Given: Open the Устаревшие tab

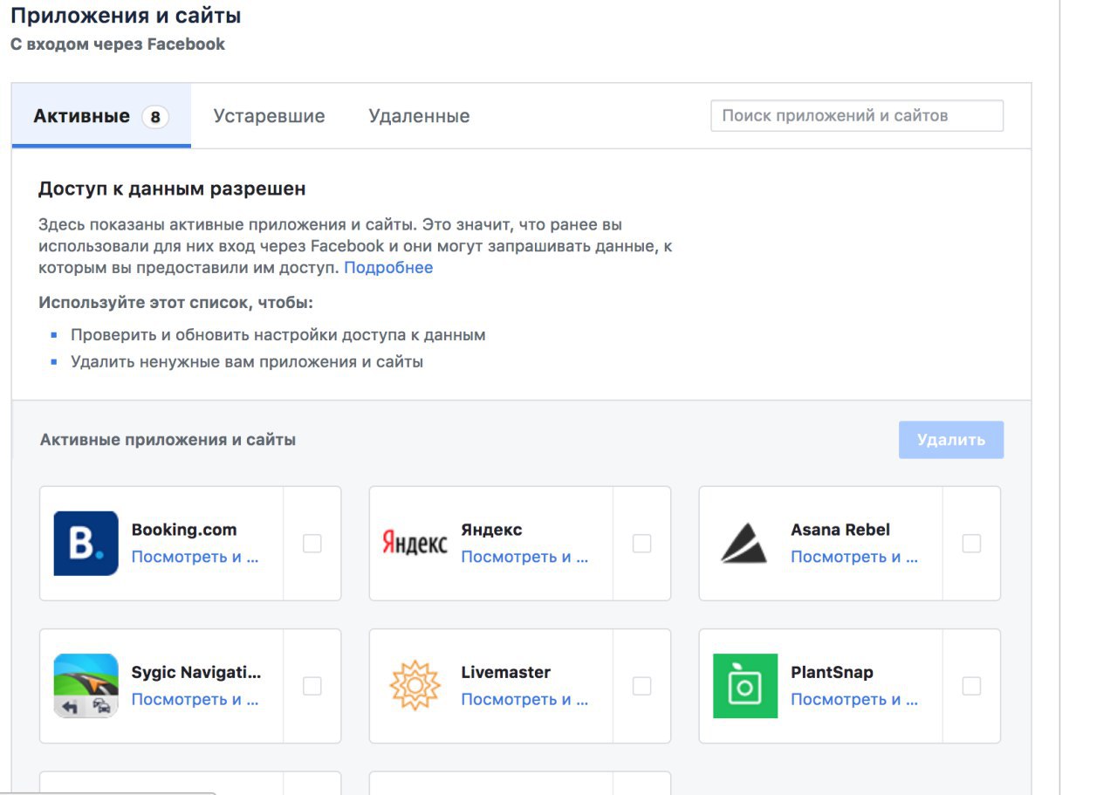Looking at the screenshot, I should 270,116.
